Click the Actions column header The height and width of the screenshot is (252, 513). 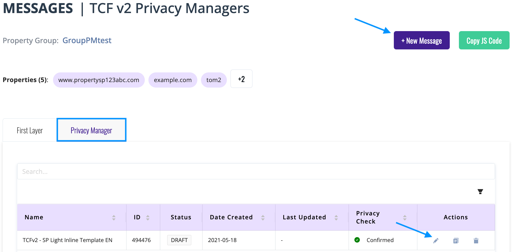coord(456,217)
